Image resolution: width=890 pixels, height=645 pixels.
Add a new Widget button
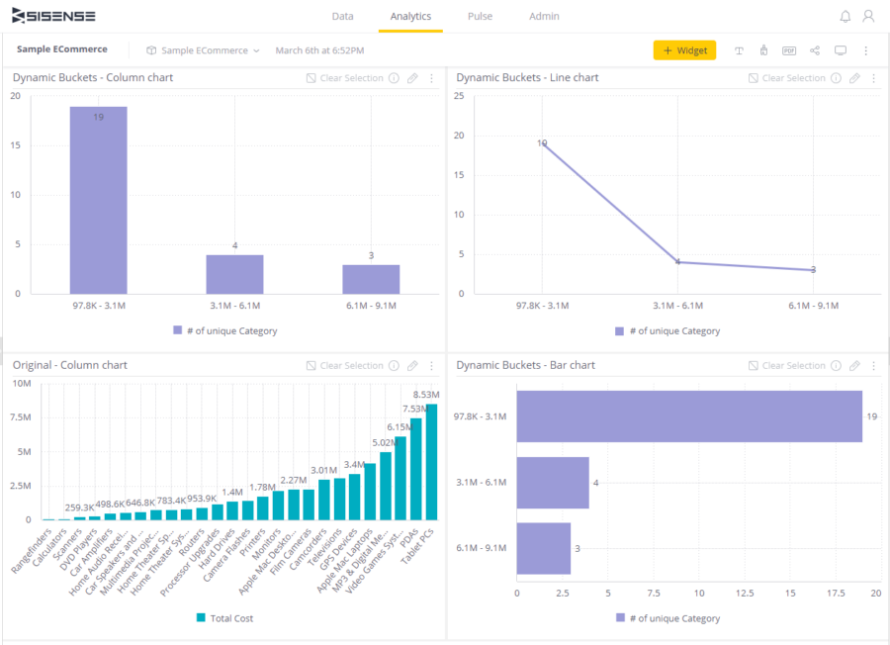point(684,50)
